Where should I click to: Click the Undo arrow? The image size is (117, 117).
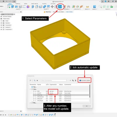[x=6, y=1]
